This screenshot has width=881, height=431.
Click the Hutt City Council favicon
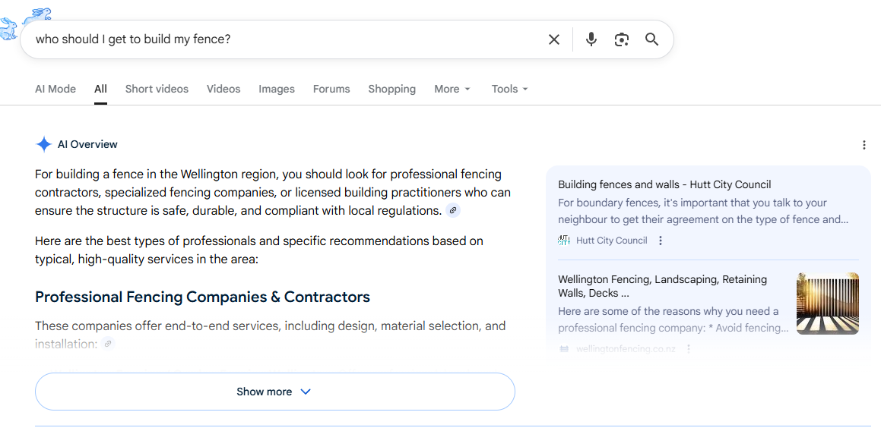[x=564, y=241]
